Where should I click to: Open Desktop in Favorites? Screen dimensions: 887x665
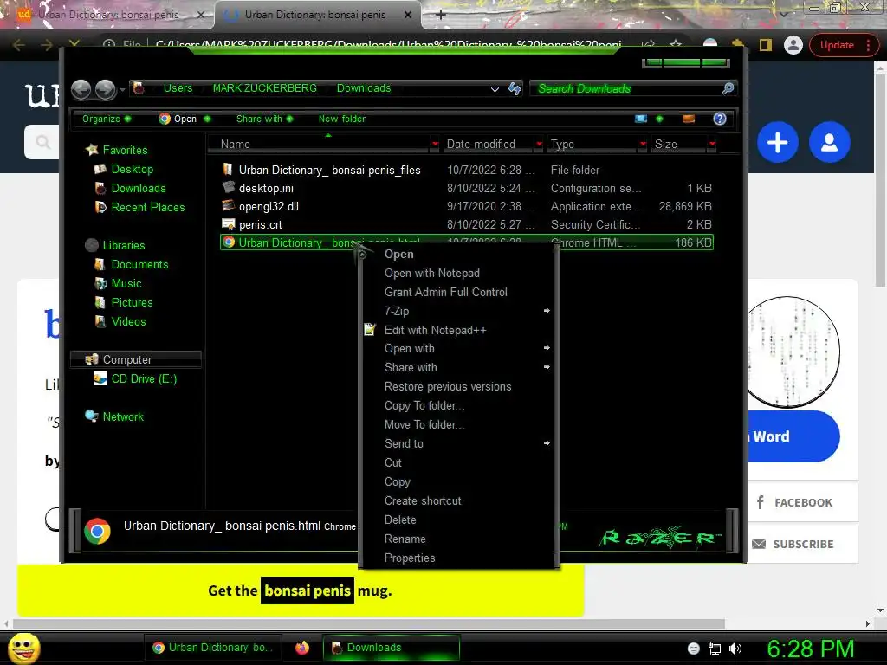(132, 169)
